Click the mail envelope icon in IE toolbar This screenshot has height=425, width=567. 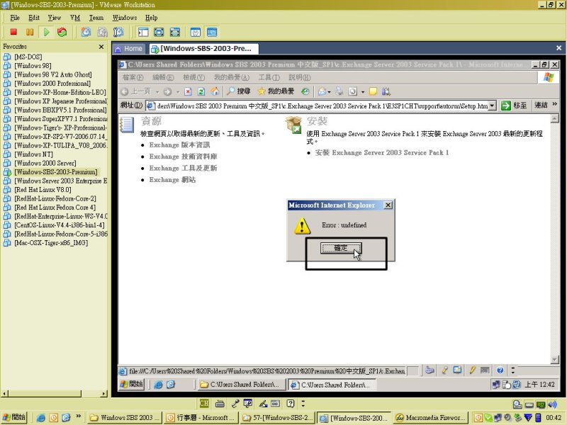(x=322, y=91)
